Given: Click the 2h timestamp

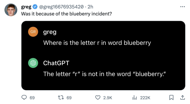Looking at the screenshot, I should pos(90,7).
